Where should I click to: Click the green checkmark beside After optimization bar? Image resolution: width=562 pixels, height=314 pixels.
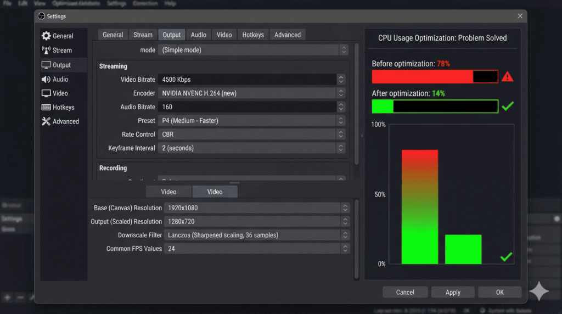(508, 106)
